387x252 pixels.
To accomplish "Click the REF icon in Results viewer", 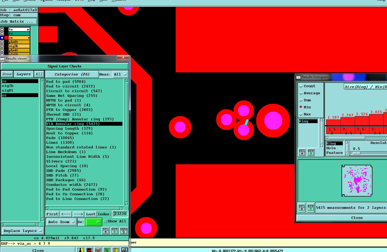I will pyautogui.click(x=114, y=231).
